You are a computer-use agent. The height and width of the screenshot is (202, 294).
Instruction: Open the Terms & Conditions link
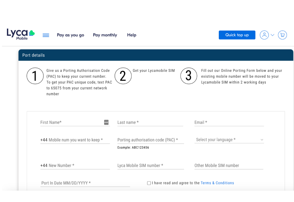pos(217,183)
